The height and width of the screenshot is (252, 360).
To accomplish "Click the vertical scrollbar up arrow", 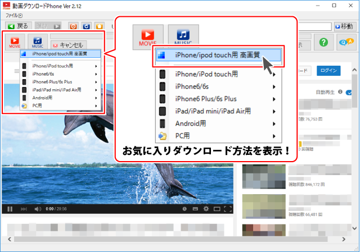I will pyautogui.click(x=354, y=70).
